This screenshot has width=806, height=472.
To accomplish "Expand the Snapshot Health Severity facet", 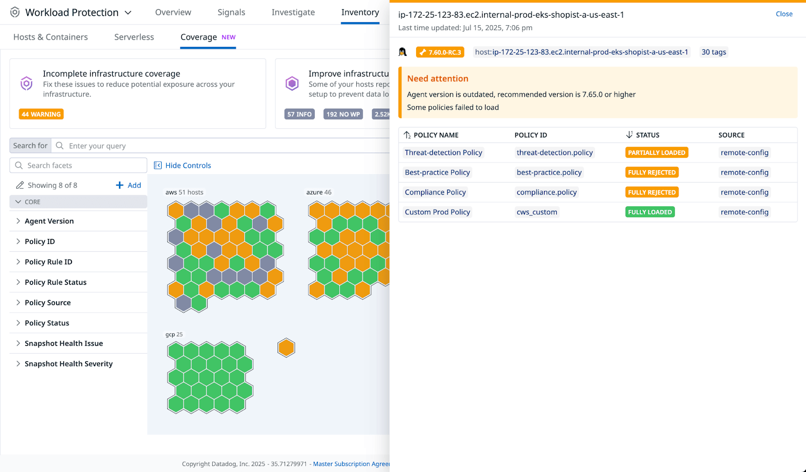I will click(x=79, y=364).
